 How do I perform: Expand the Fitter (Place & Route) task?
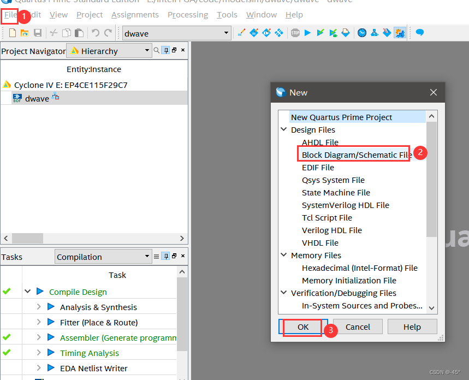point(39,322)
